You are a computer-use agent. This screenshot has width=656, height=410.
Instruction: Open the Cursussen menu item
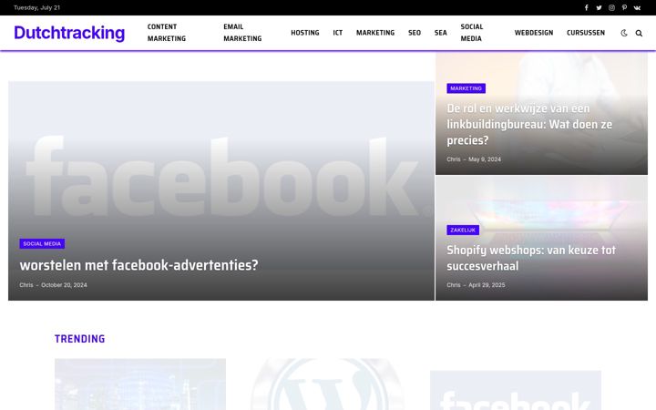click(586, 33)
